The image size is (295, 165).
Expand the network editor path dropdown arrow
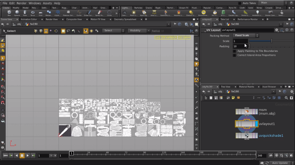[x=273, y=92]
